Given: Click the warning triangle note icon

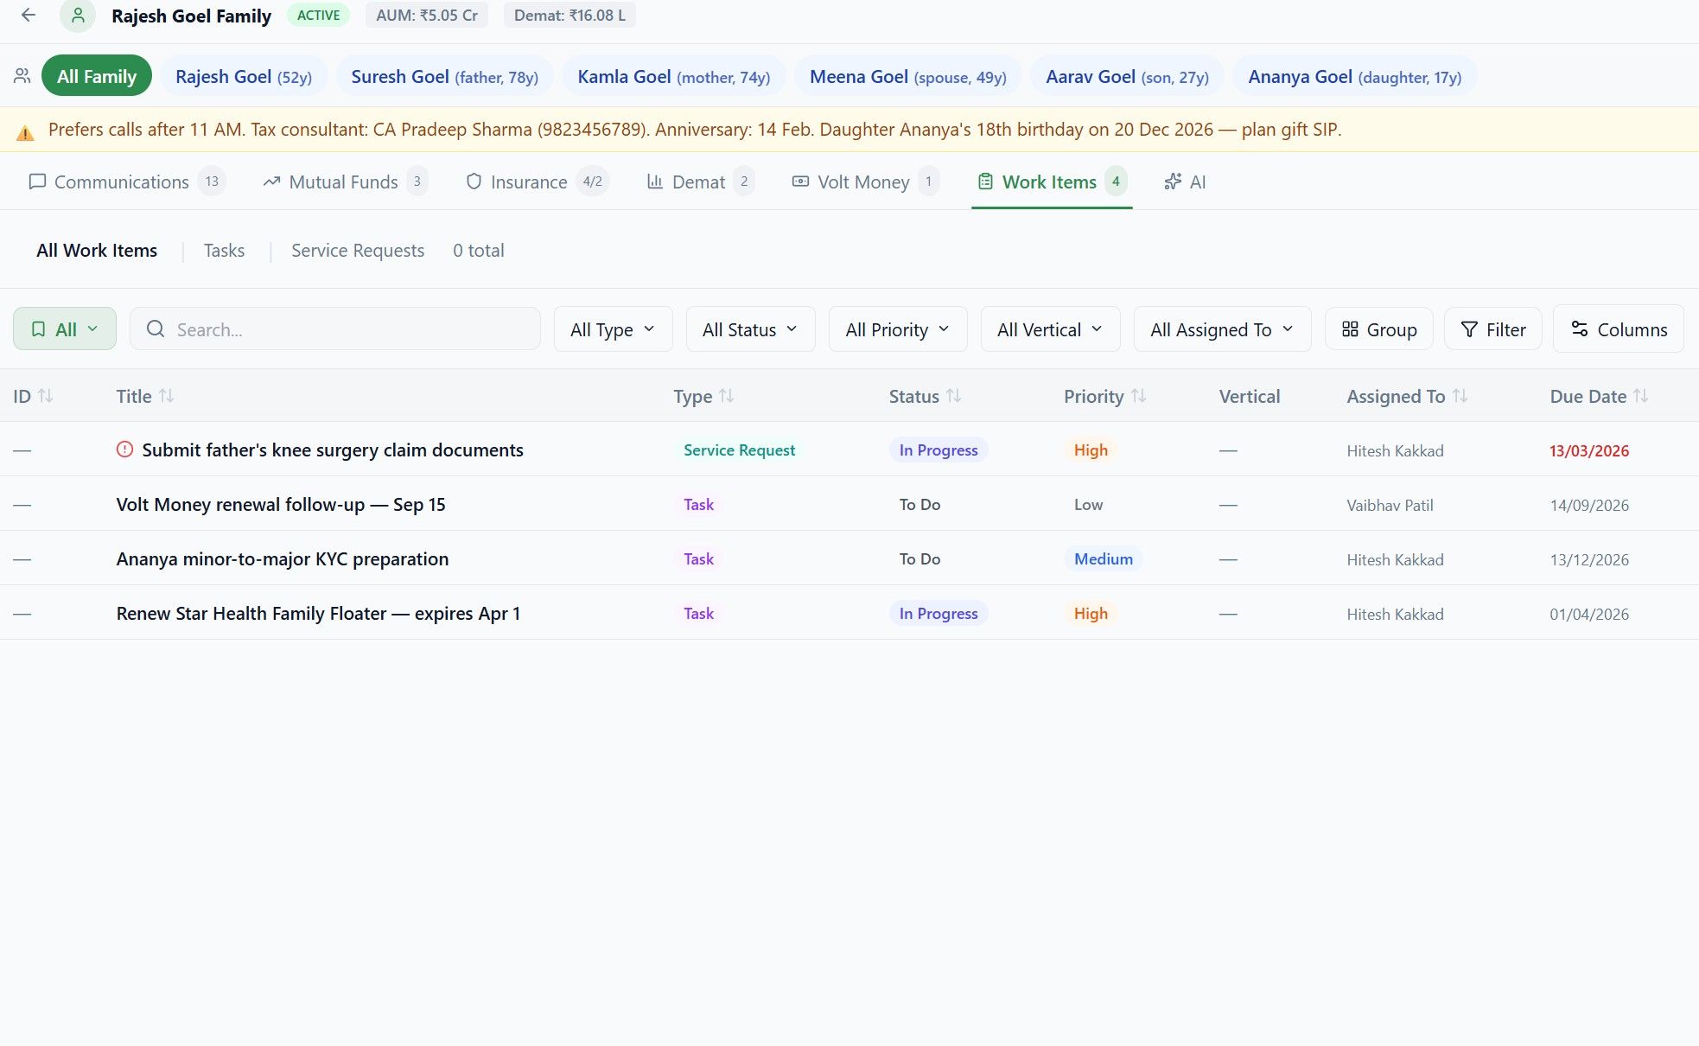Looking at the screenshot, I should point(25,132).
